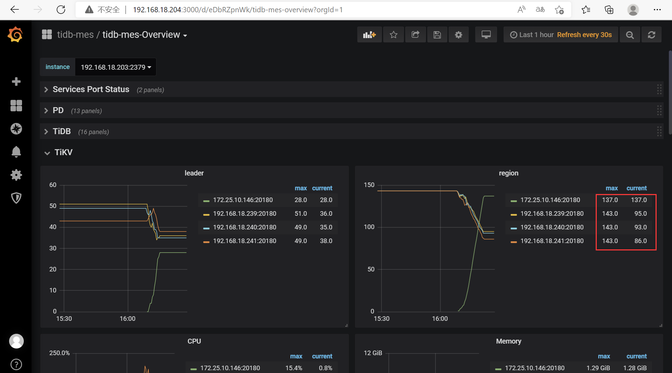Open Explore compass icon in sidebar
672x373 pixels.
[x=16, y=129]
